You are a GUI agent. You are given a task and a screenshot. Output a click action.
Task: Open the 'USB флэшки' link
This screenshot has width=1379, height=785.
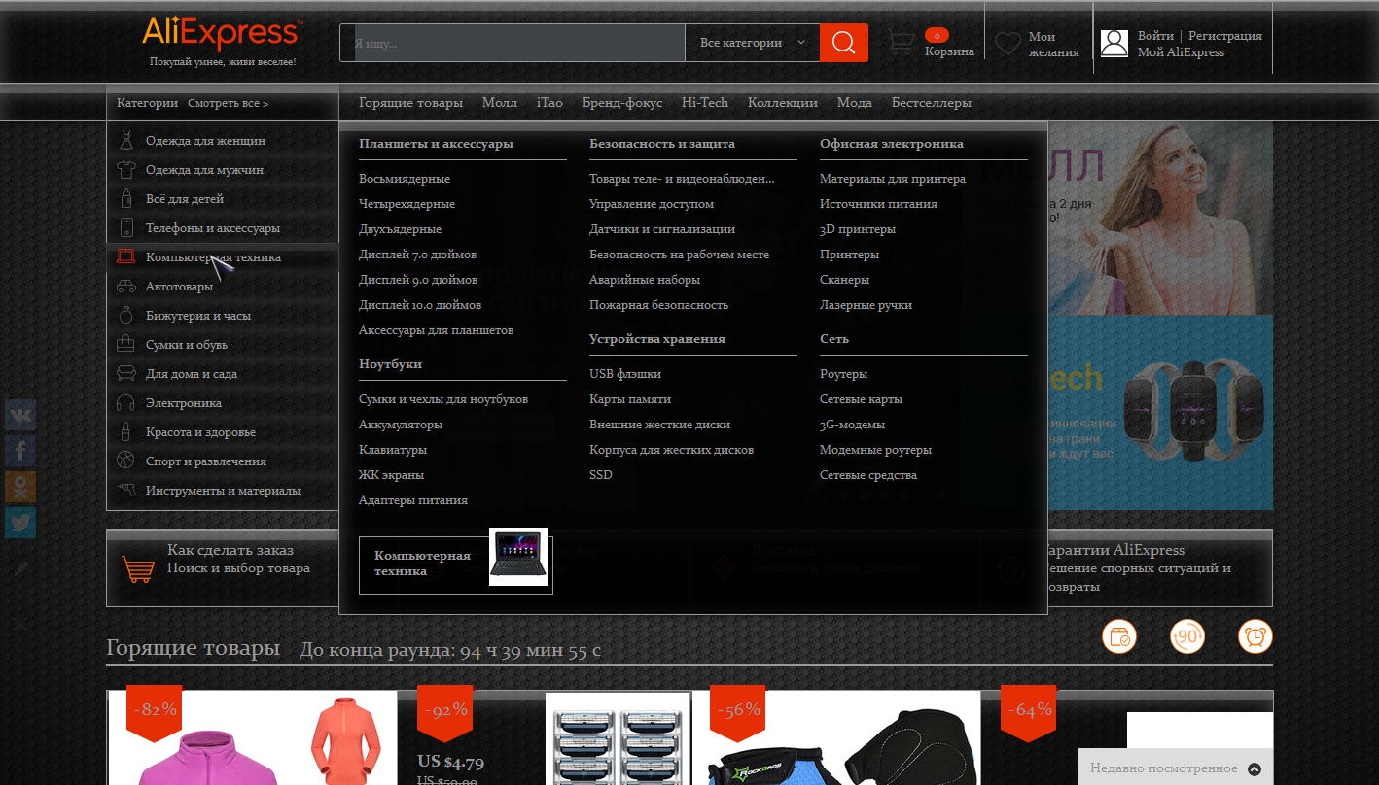click(625, 374)
